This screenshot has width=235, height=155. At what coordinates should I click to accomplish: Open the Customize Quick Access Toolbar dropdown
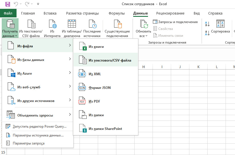38,4
